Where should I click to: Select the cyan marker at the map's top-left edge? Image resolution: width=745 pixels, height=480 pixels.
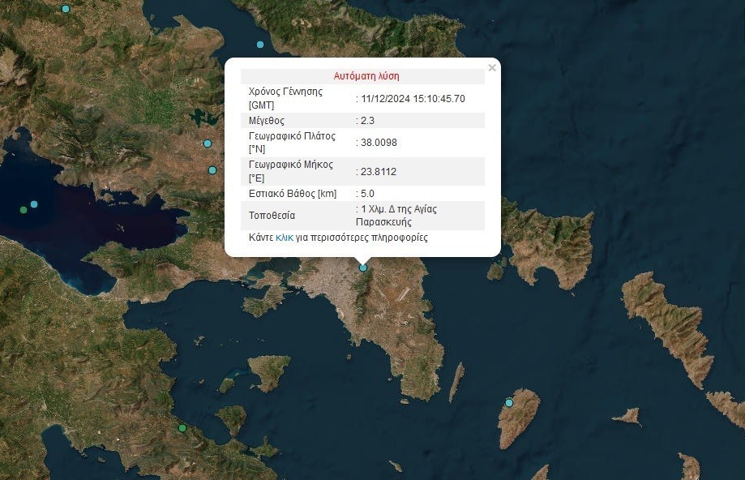(x=66, y=9)
